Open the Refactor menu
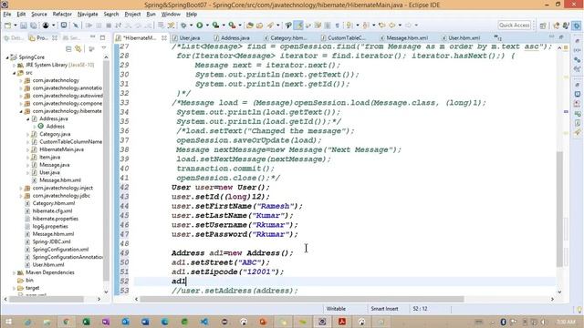584x328 pixels. click(x=62, y=15)
